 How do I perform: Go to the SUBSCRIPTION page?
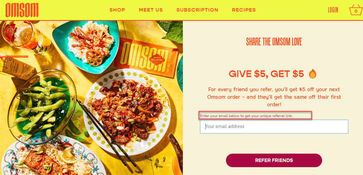pos(197,10)
